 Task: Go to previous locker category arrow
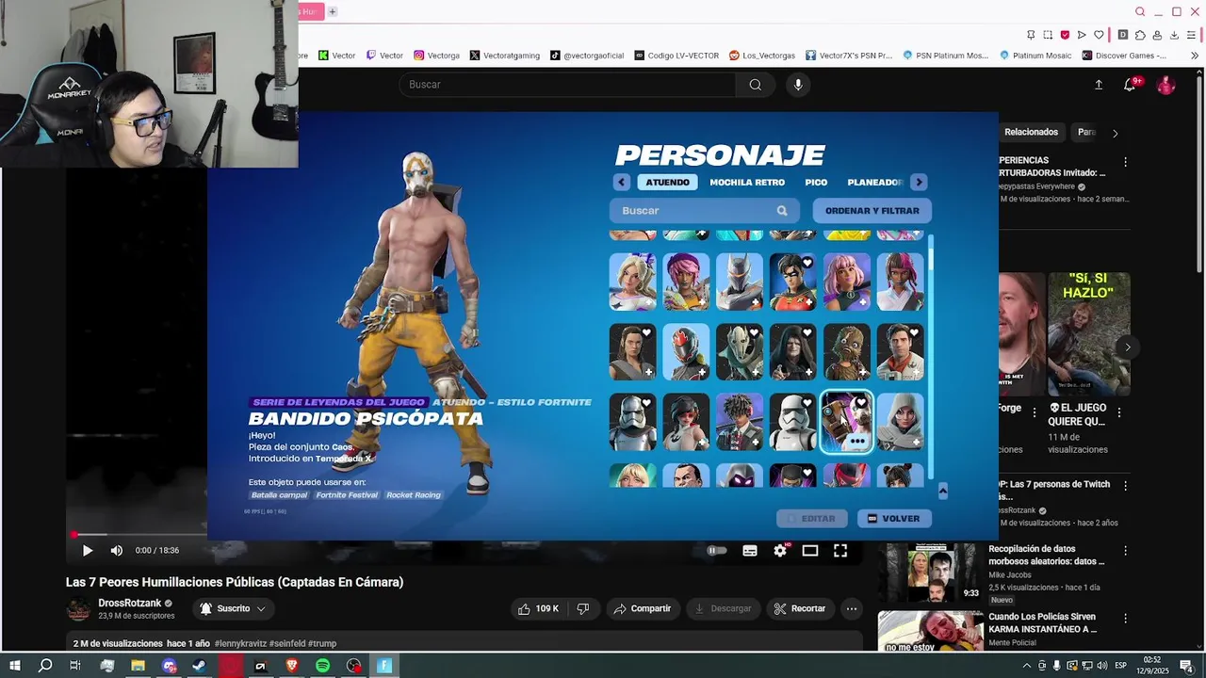click(x=621, y=183)
